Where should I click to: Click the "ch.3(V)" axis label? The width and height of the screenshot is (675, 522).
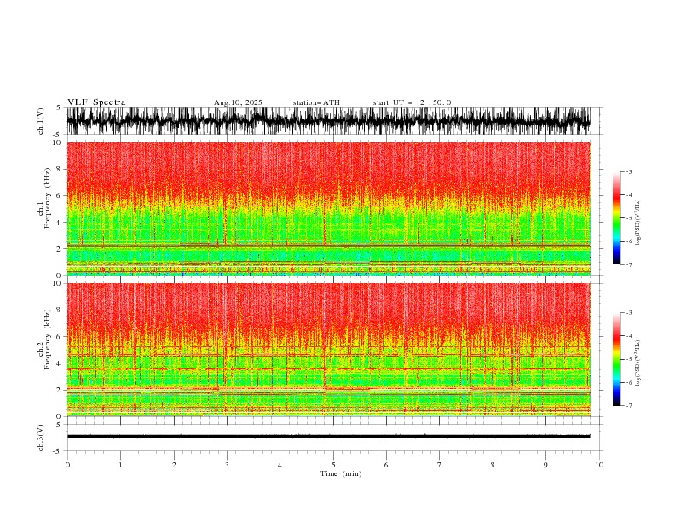41,438
